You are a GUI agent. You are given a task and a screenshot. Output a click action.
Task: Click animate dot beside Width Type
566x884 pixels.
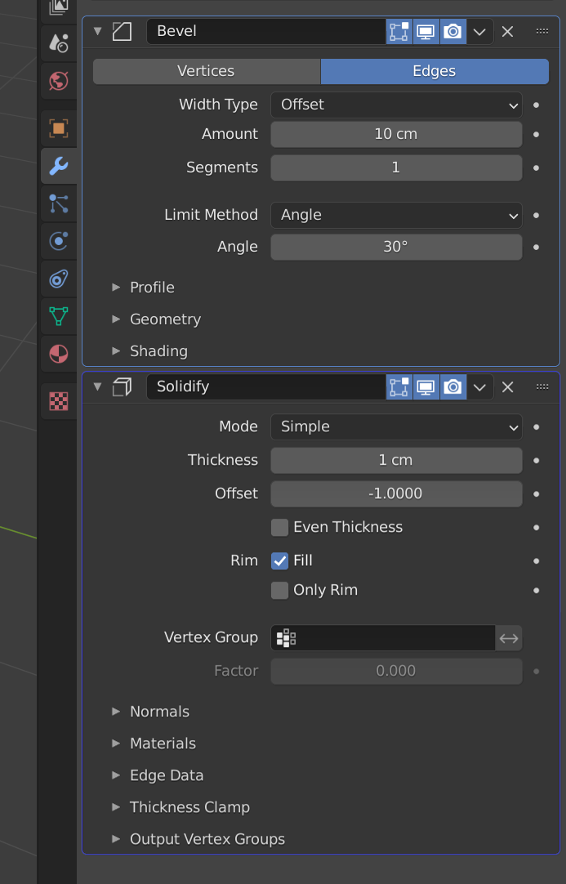tap(536, 105)
